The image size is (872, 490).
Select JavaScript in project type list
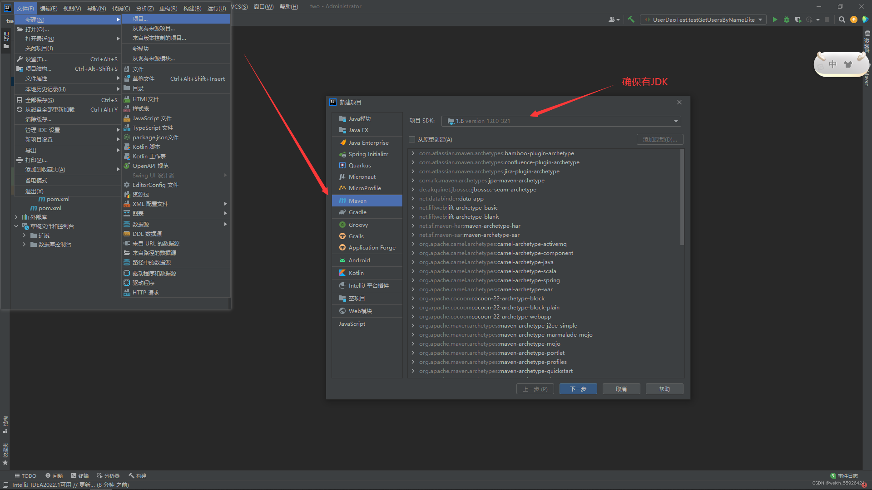coord(367,323)
